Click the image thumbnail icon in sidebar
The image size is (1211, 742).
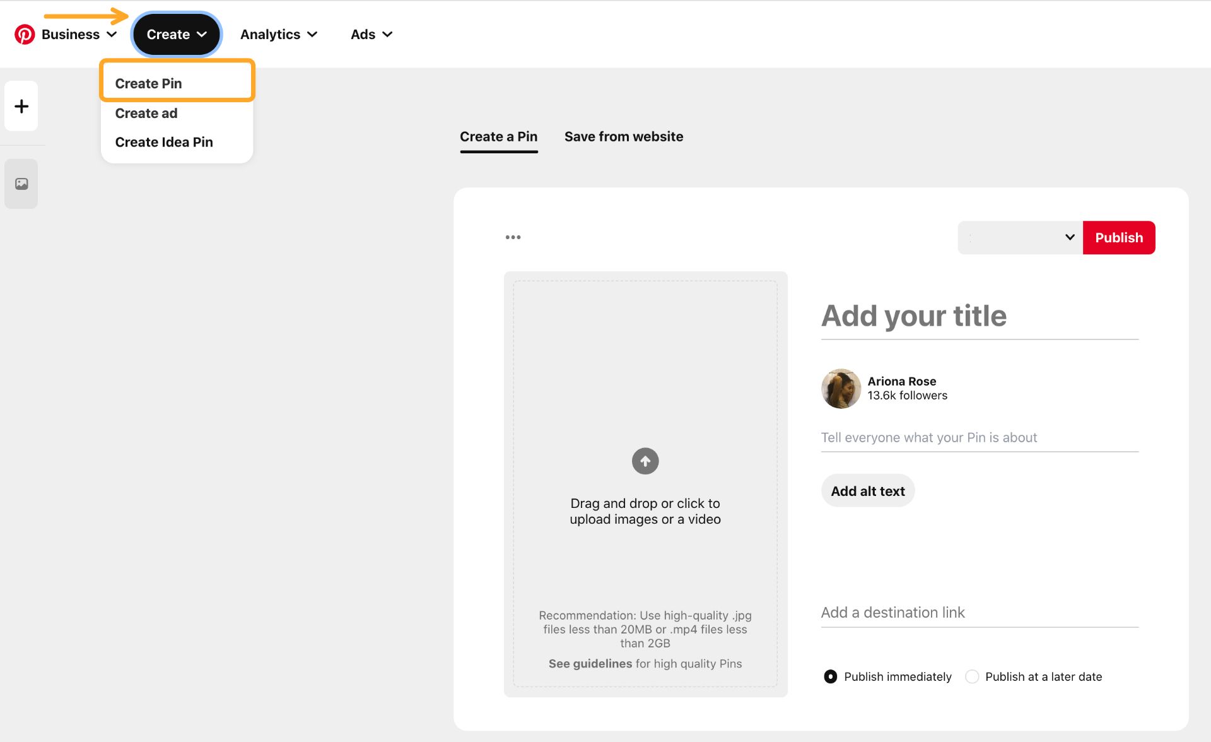pyautogui.click(x=21, y=184)
